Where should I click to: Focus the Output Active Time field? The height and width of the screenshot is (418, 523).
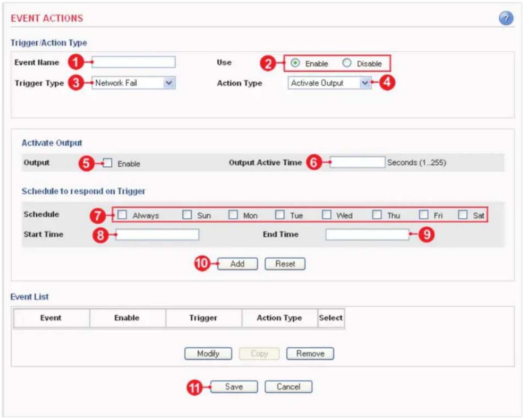coord(357,162)
